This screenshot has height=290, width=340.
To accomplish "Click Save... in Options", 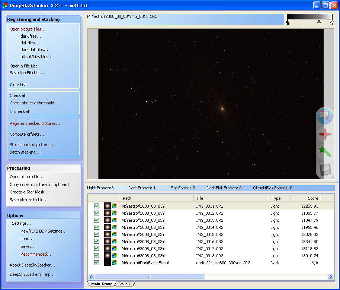I will point(27,246).
